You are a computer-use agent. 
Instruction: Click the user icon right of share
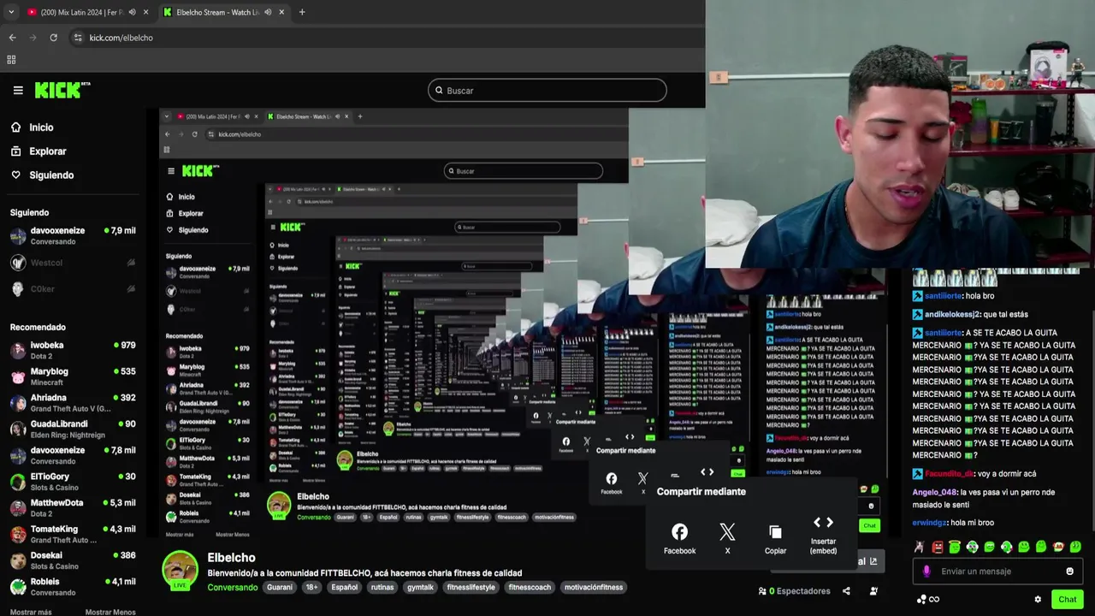[x=873, y=590]
